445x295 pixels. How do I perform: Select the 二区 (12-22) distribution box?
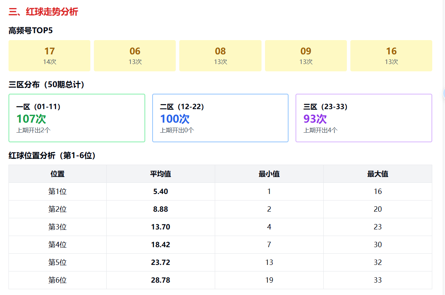pos(220,118)
